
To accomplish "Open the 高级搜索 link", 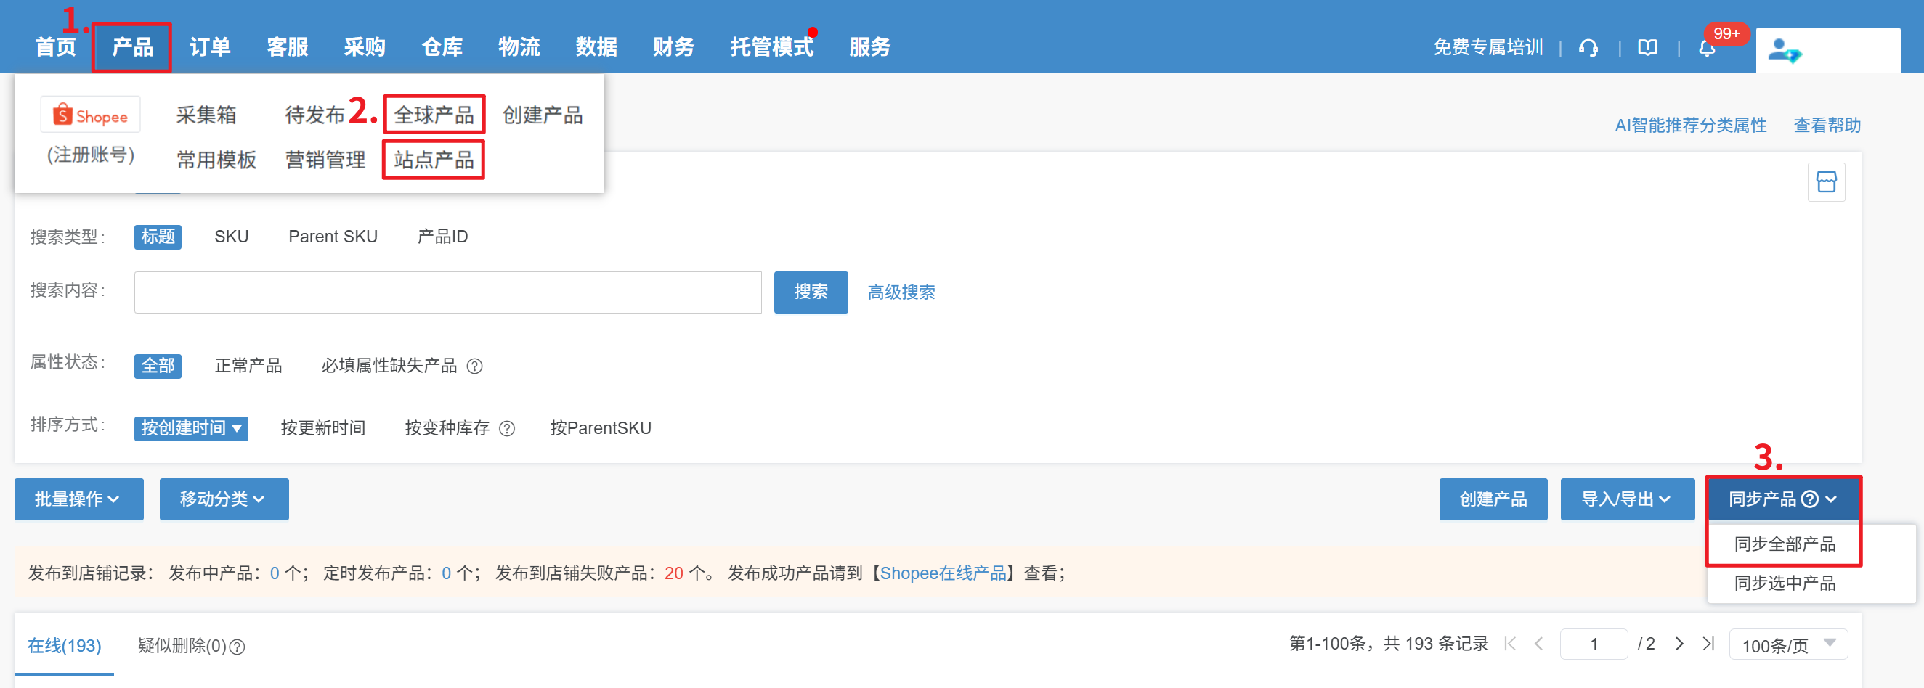I will [x=901, y=292].
